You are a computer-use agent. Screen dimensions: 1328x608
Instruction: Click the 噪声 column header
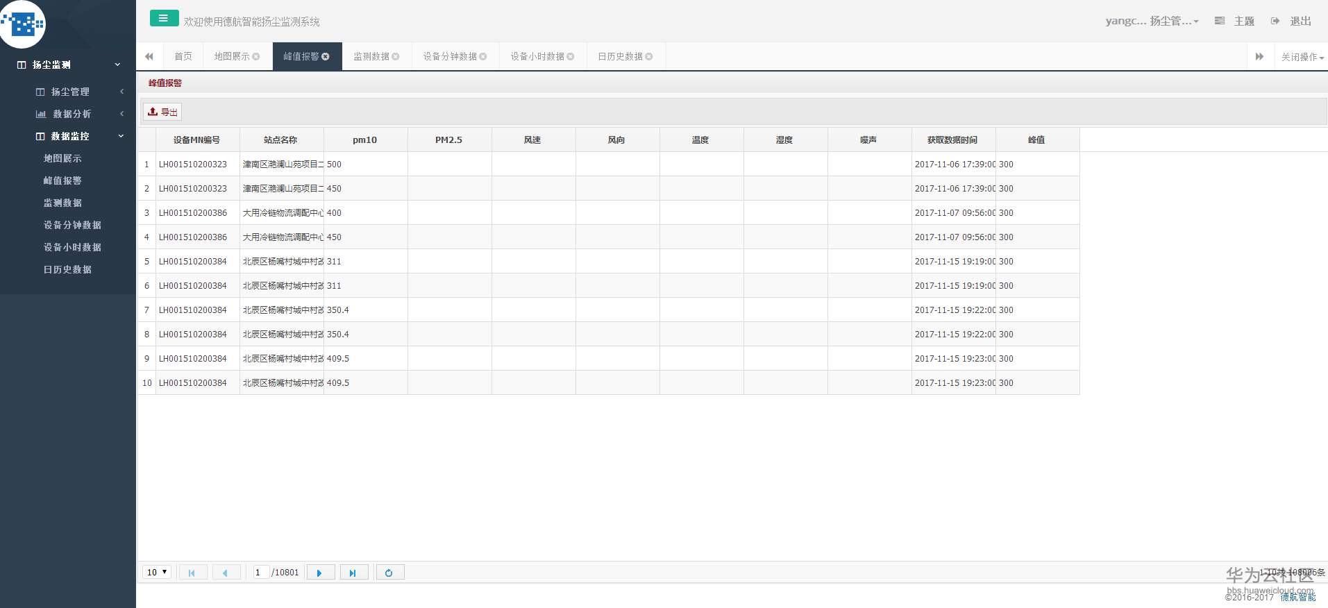(x=869, y=140)
